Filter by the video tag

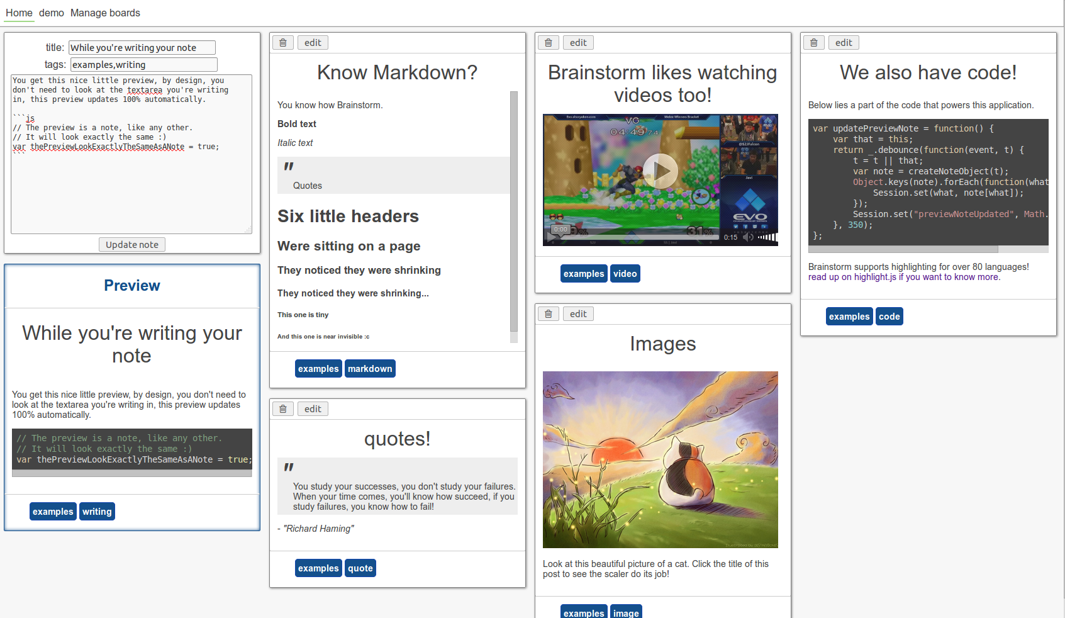point(625,274)
